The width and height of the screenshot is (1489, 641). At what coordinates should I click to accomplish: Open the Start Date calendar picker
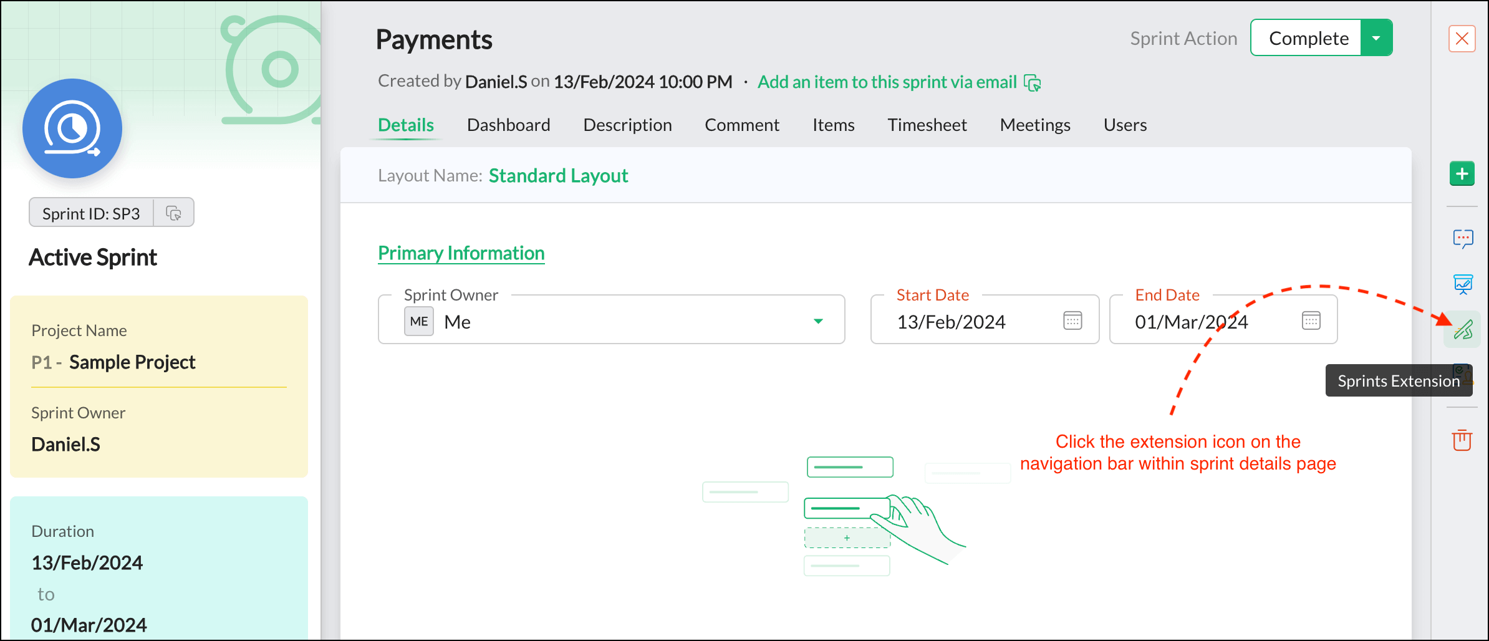point(1072,320)
